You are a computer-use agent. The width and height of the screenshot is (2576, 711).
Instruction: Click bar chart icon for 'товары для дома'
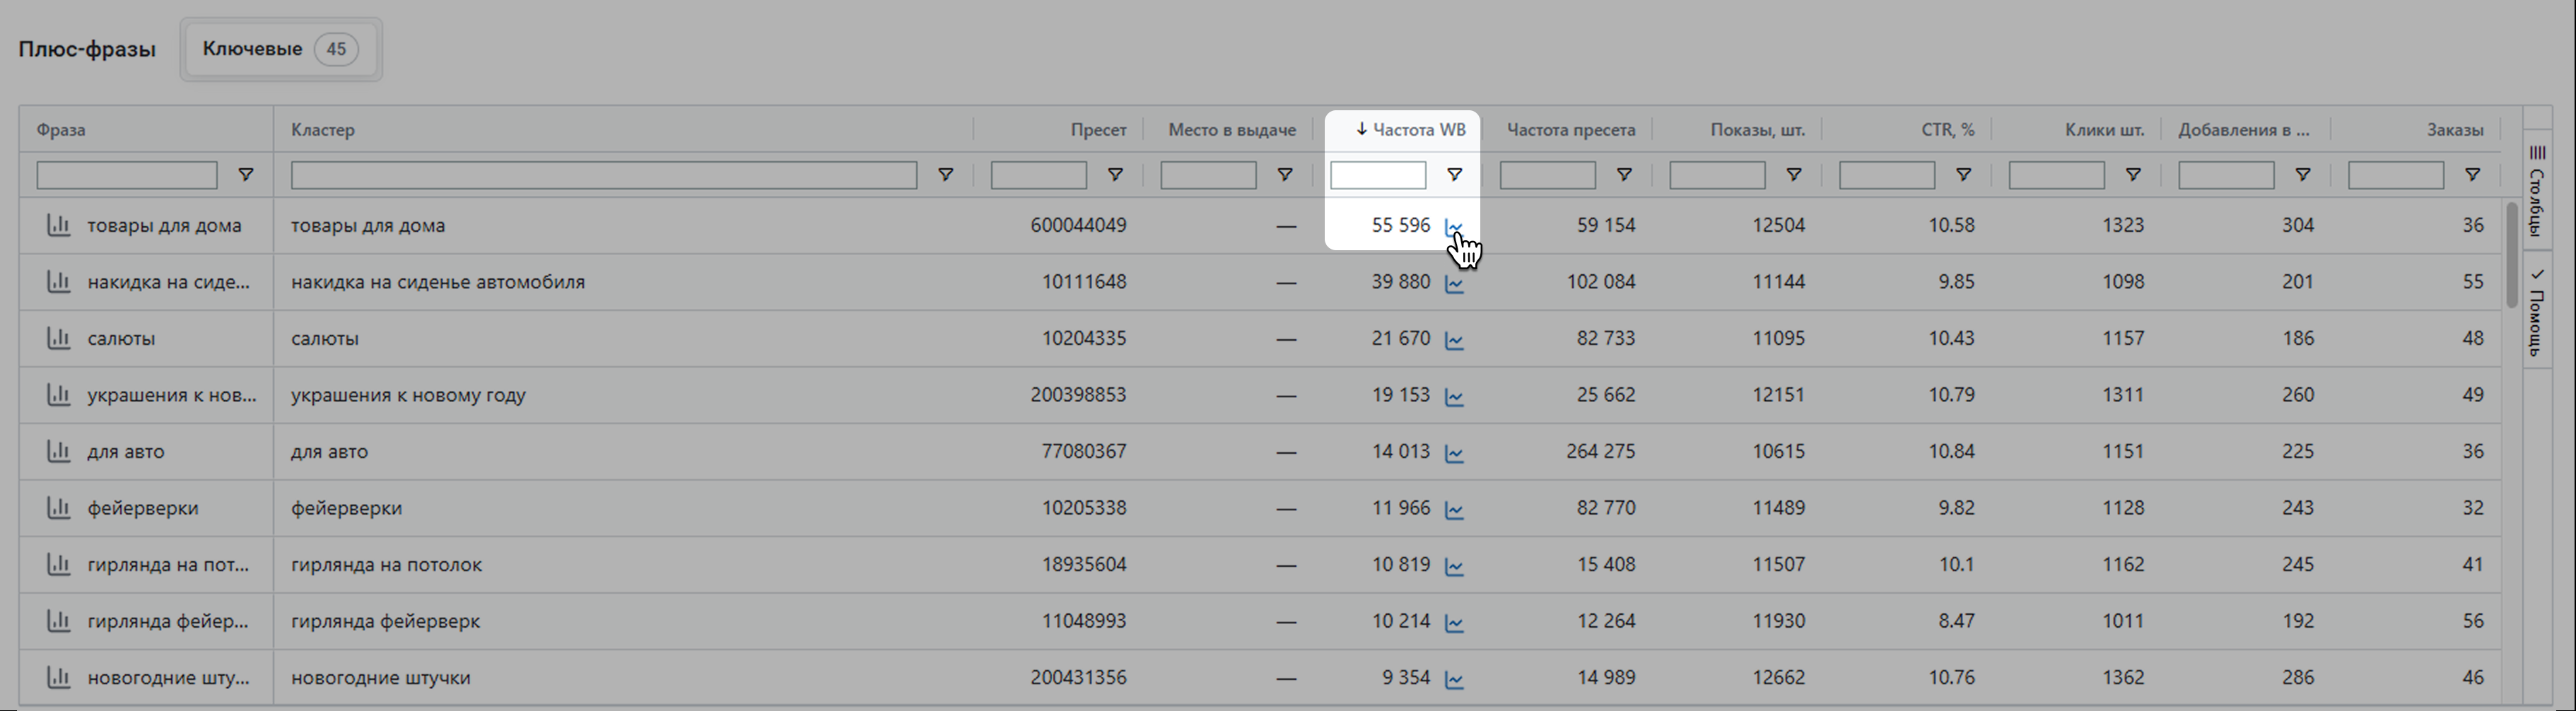tap(59, 225)
